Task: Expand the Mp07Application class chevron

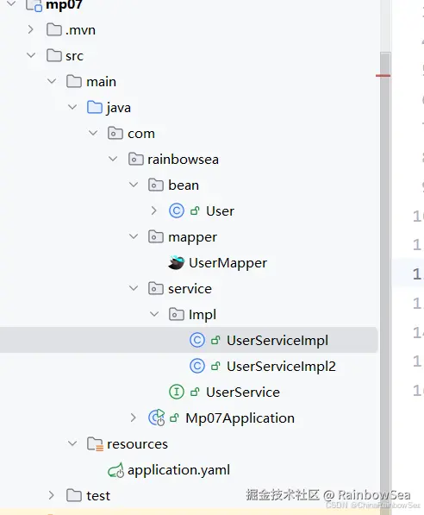Action: [x=134, y=418]
